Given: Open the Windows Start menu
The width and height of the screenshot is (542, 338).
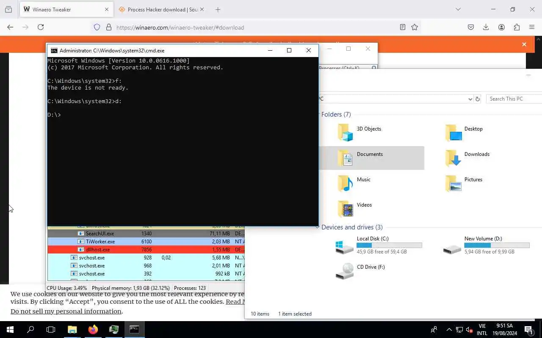Looking at the screenshot, I should (10, 330).
